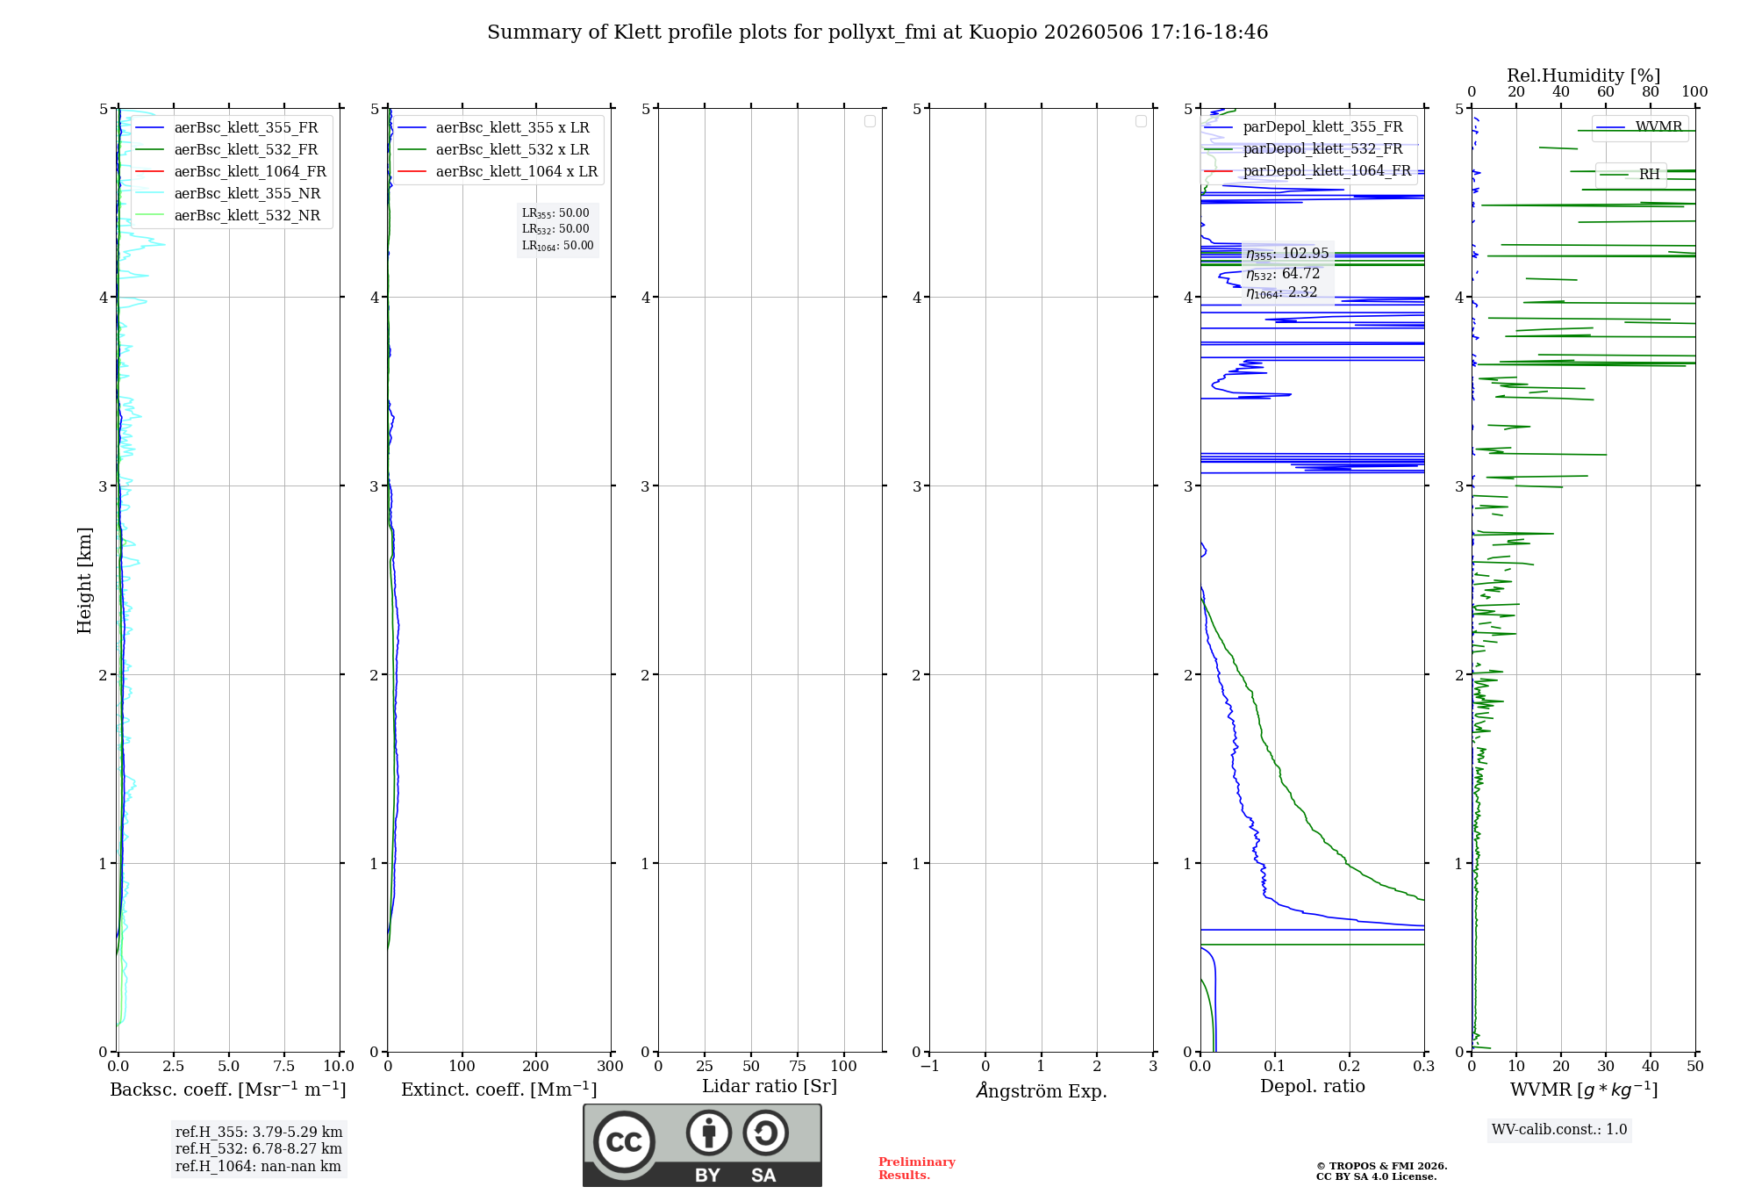Click the ShareAlike SA circular arrow icon
Image resolution: width=1755 pixels, height=1194 pixels.
pyautogui.click(x=765, y=1133)
